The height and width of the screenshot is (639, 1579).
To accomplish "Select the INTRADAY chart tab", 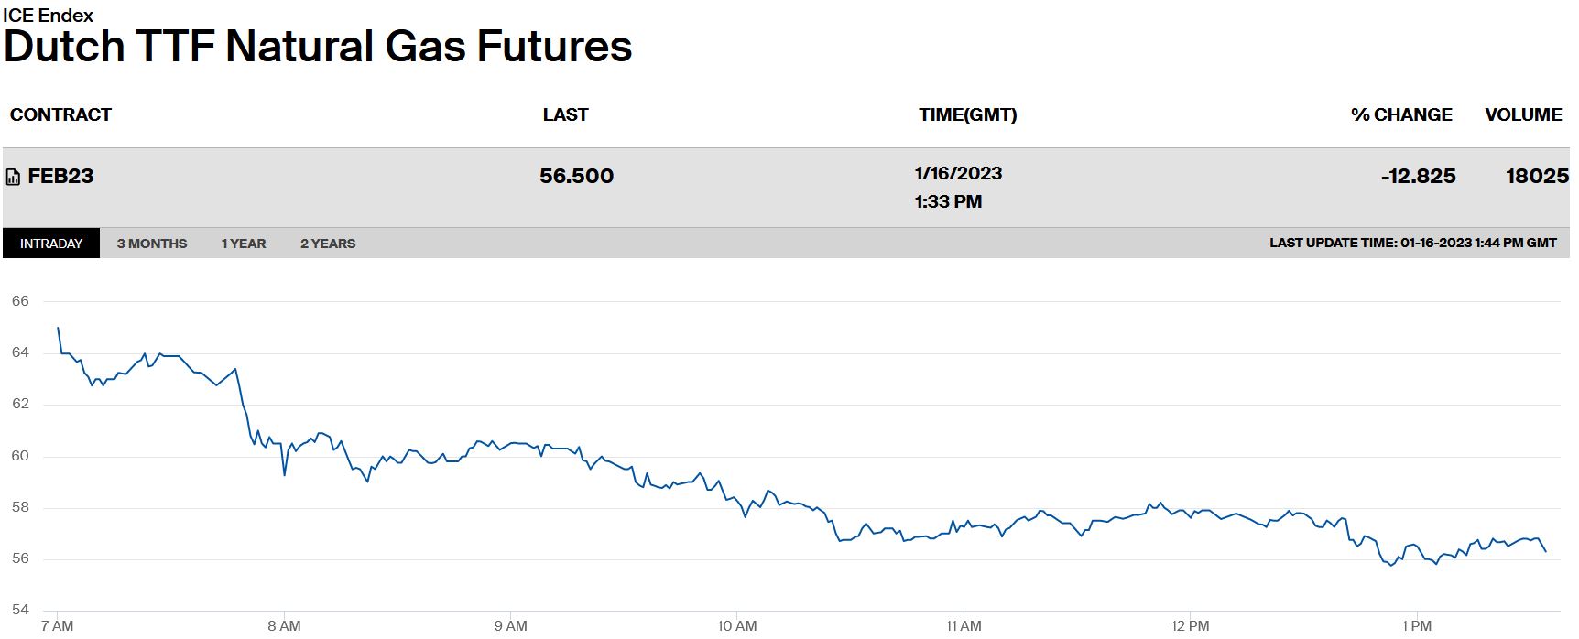I will pos(51,244).
